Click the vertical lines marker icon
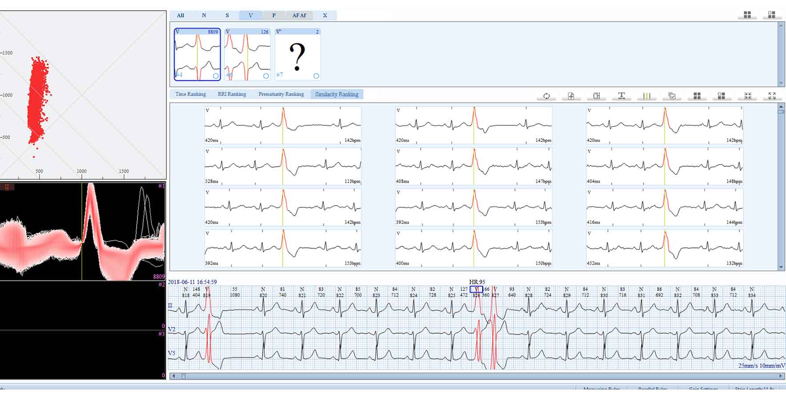 point(646,96)
